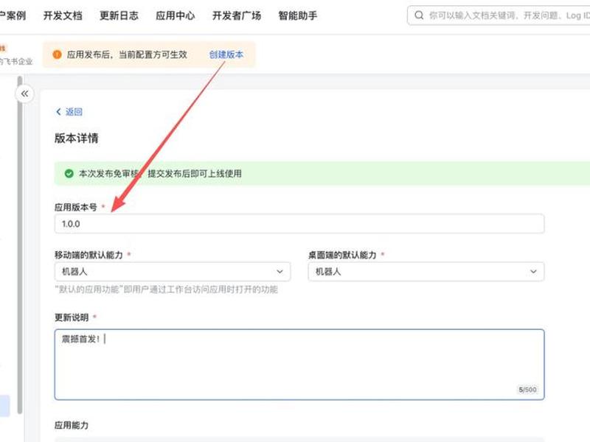This screenshot has height=442, width=590.
Task: Click the 应用版本号 field label
Action: (76, 207)
